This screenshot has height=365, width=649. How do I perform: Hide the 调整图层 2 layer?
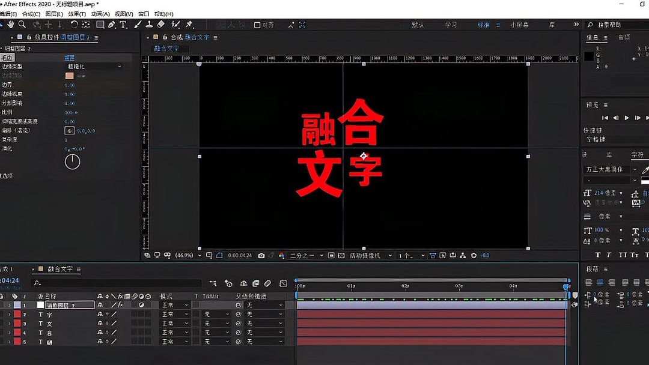(2, 304)
